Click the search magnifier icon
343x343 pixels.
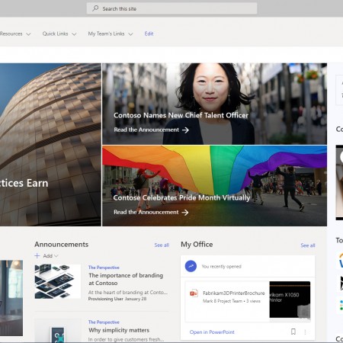click(95, 8)
